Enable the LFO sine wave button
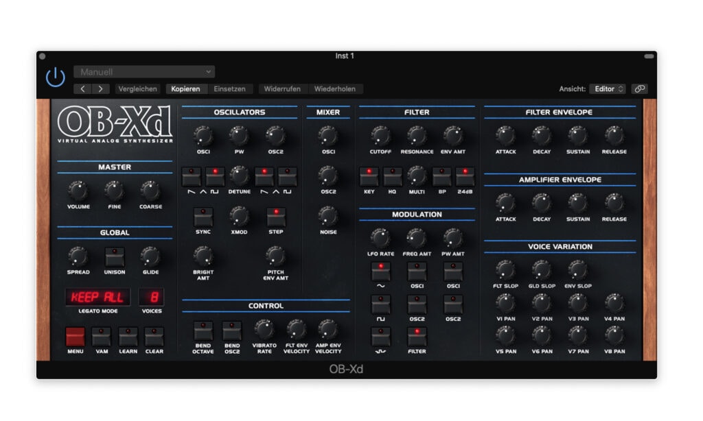Viewport: 703px width, 421px height. pyautogui.click(x=380, y=272)
